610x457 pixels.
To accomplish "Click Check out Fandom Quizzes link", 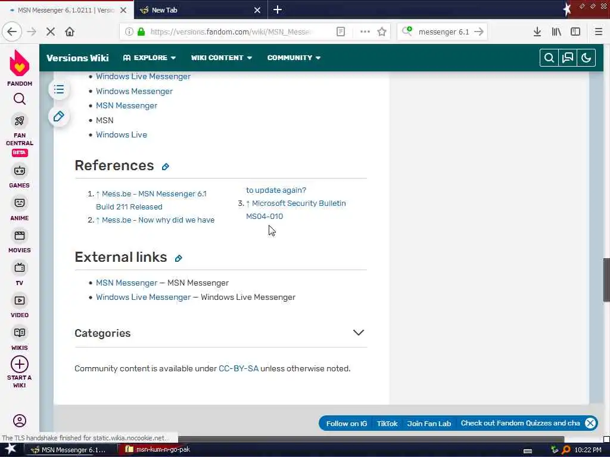I will click(520, 423).
